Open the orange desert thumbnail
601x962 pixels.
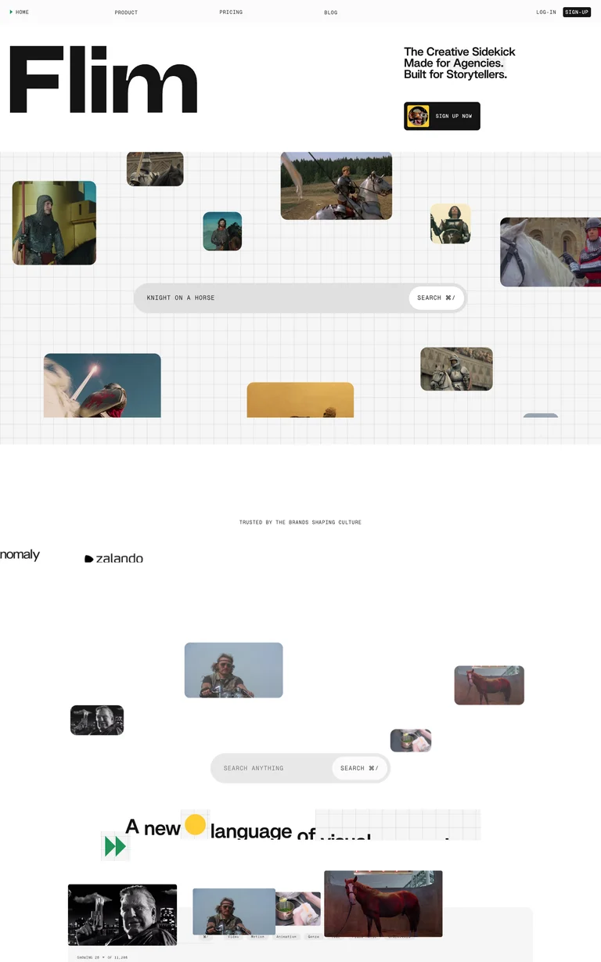coord(300,400)
